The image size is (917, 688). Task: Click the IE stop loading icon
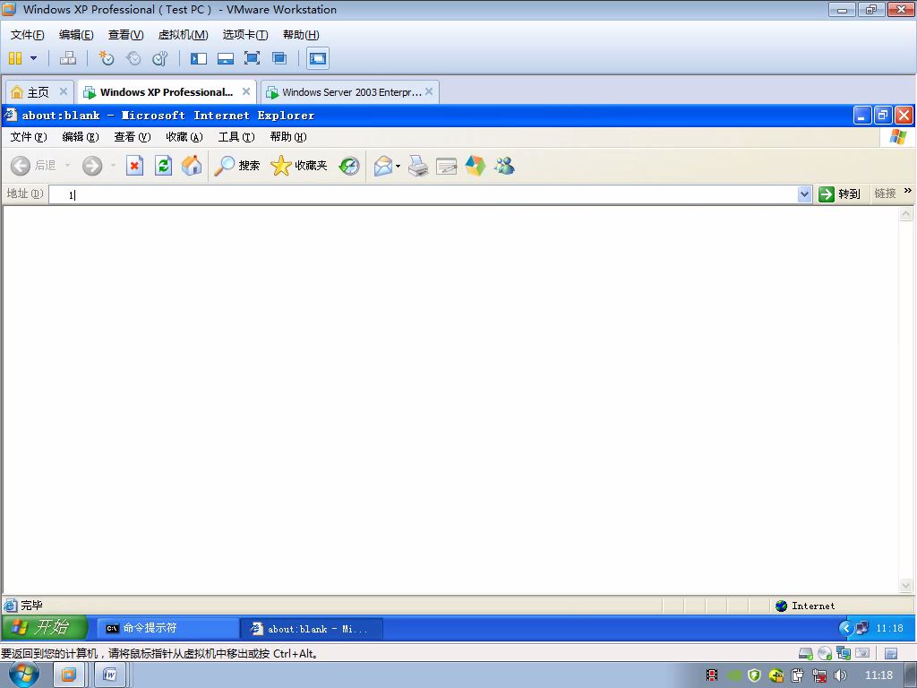[x=134, y=166]
